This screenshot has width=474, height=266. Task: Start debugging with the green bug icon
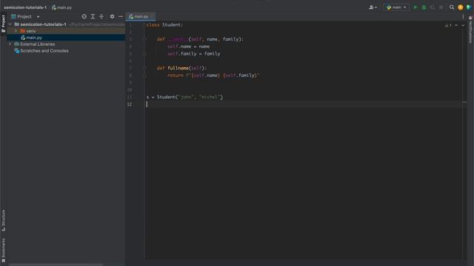tap(424, 7)
